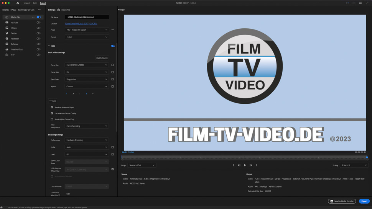Enable the FTP destination toggle
This screenshot has width=372, height=209.
tap(38, 55)
